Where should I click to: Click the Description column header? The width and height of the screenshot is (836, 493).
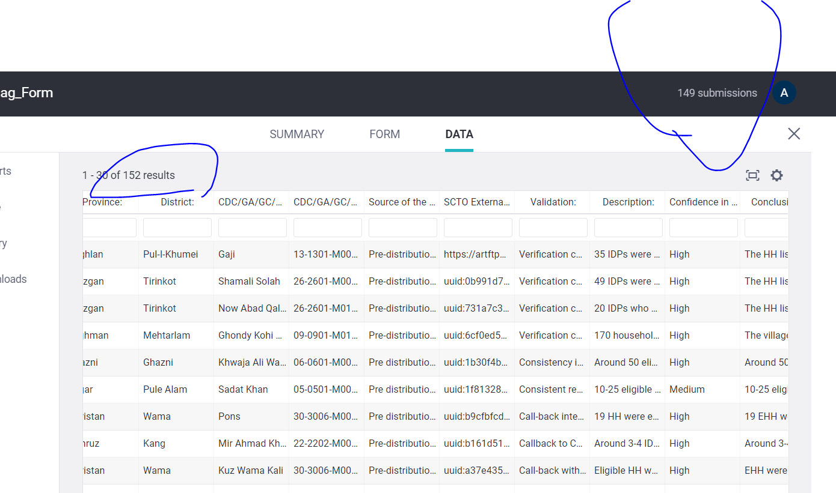point(628,202)
